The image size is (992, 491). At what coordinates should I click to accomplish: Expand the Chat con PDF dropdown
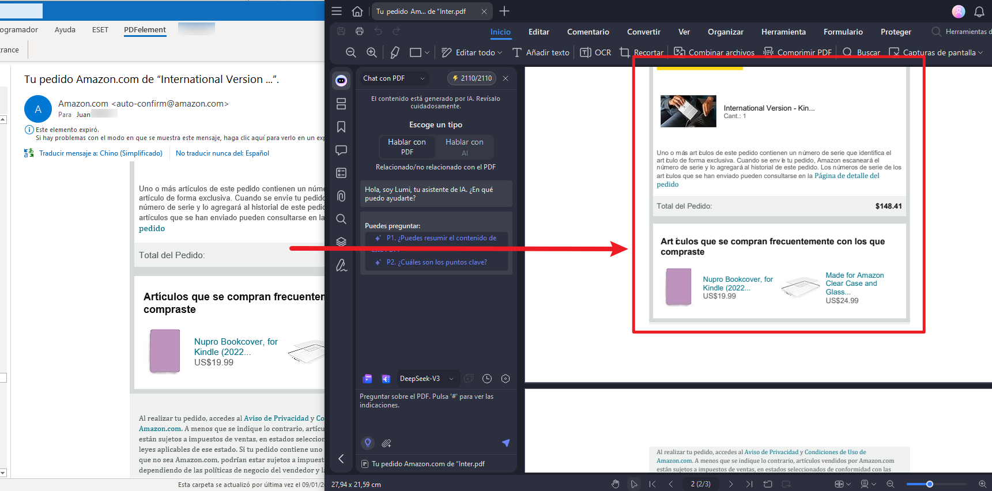(x=423, y=78)
